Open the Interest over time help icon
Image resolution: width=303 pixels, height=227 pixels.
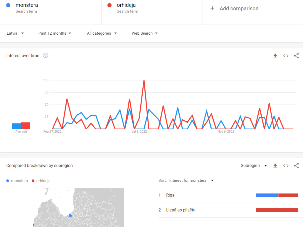tap(46, 55)
